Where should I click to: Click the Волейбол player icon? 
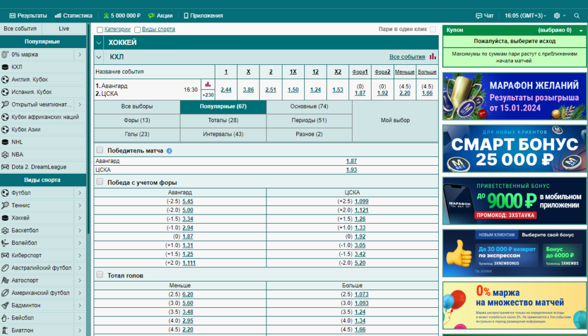[x=5, y=243]
